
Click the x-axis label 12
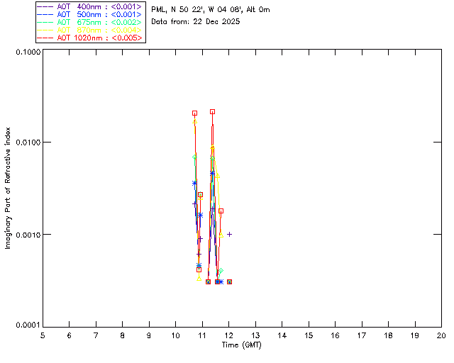[228, 335]
